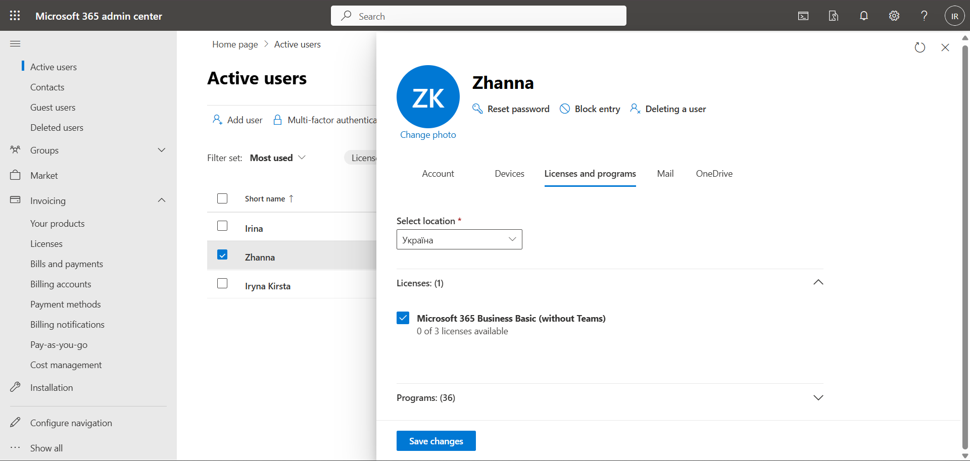Click the Search input field
970x461 pixels.
[478, 16]
